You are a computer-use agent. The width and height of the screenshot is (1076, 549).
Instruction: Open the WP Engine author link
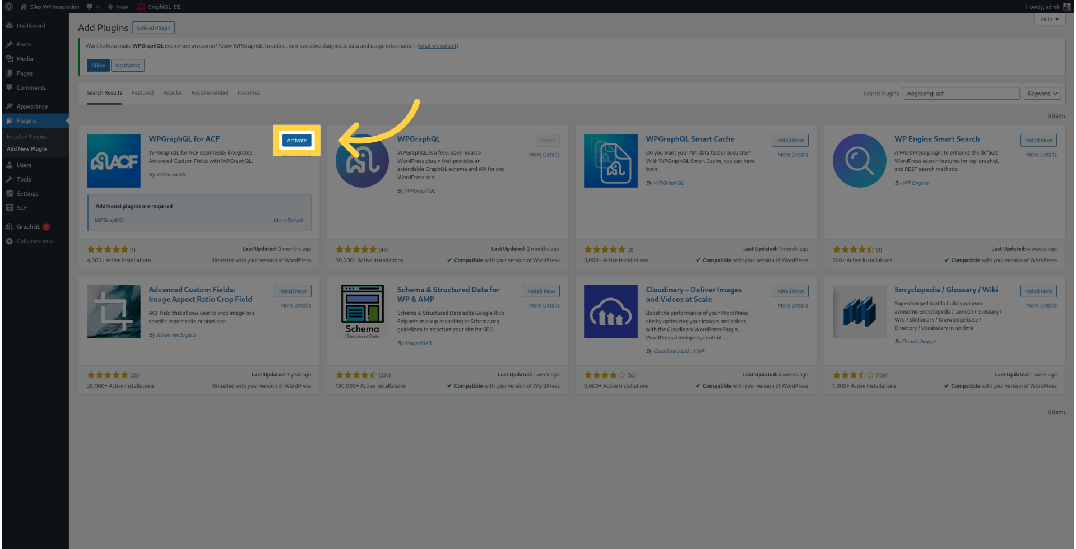[x=915, y=183]
